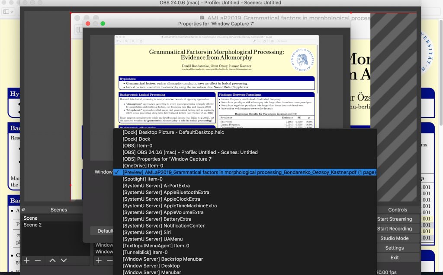Pick '[Window Server] Menubar' entry
Viewport: 443px width, 275px height.
point(245,272)
